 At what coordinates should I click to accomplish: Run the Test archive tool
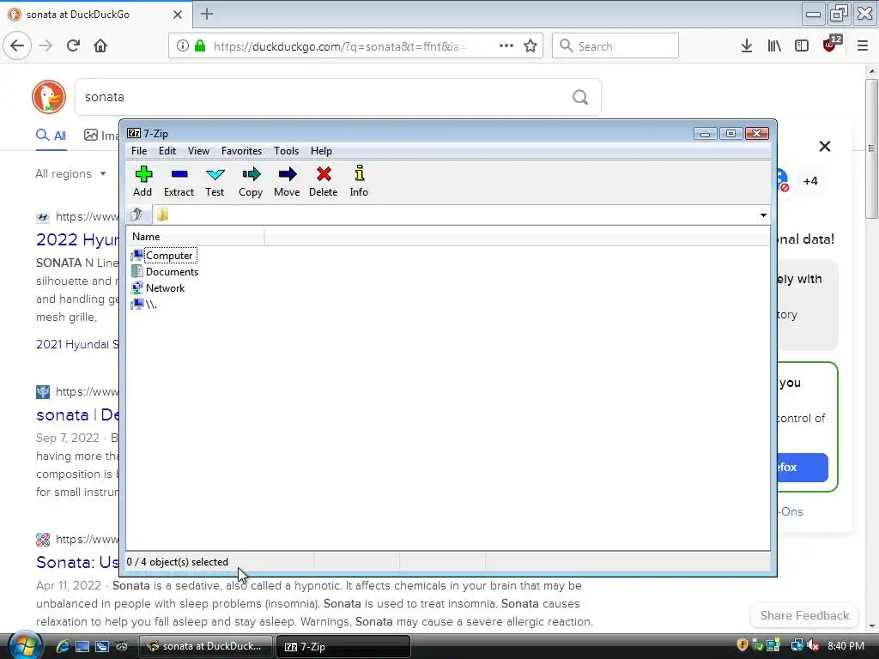click(215, 181)
